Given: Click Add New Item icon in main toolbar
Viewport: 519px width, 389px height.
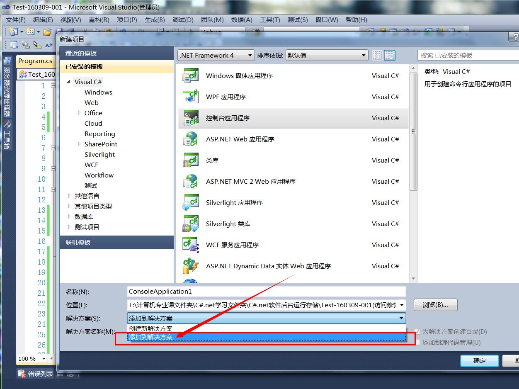Looking at the screenshot, I should pos(30,32).
